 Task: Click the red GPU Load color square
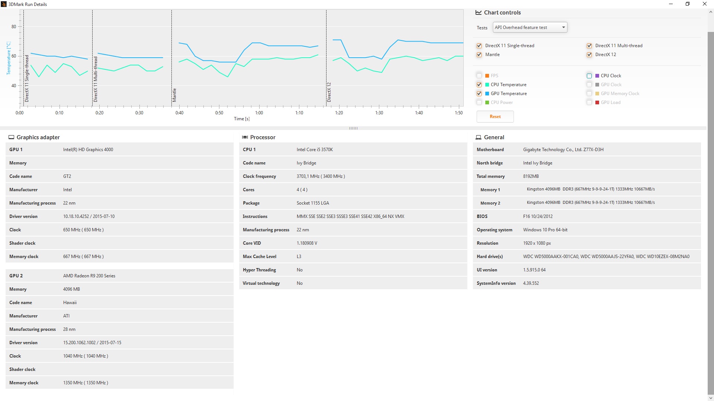click(597, 102)
